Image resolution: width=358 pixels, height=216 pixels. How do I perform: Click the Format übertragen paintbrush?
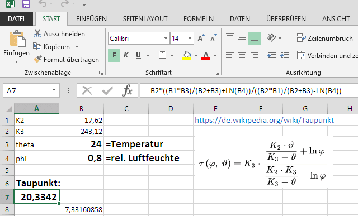tap(37, 59)
